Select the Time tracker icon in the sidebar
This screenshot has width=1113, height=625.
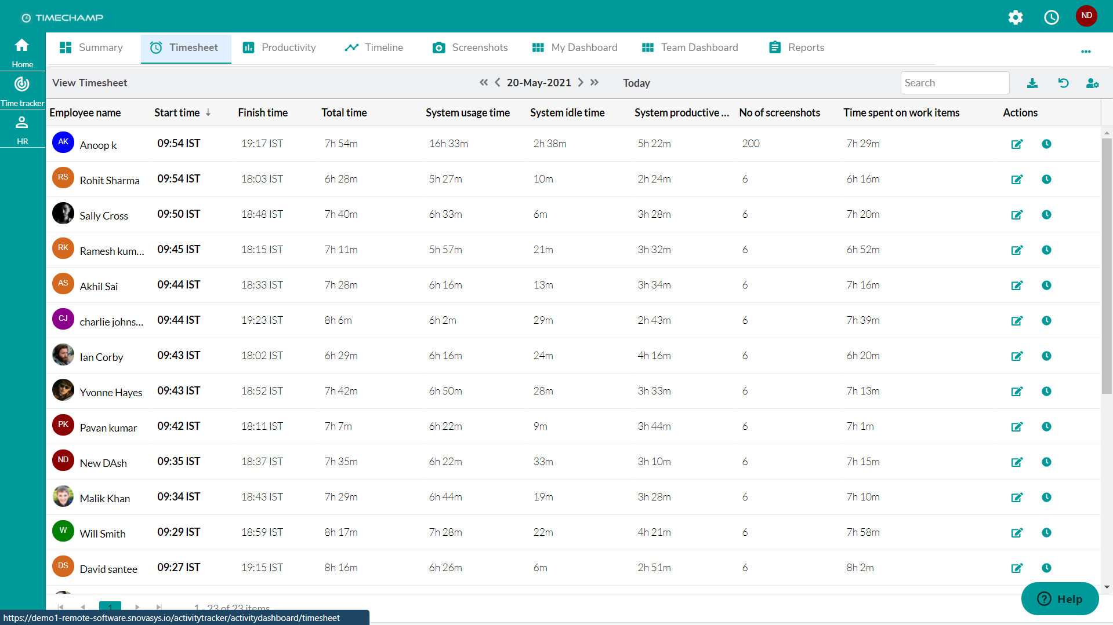click(22, 85)
